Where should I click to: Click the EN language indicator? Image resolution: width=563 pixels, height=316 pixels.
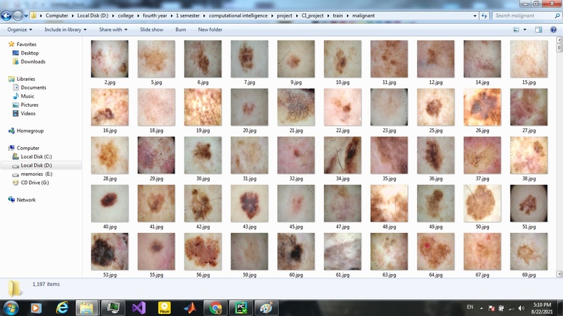[470, 307]
